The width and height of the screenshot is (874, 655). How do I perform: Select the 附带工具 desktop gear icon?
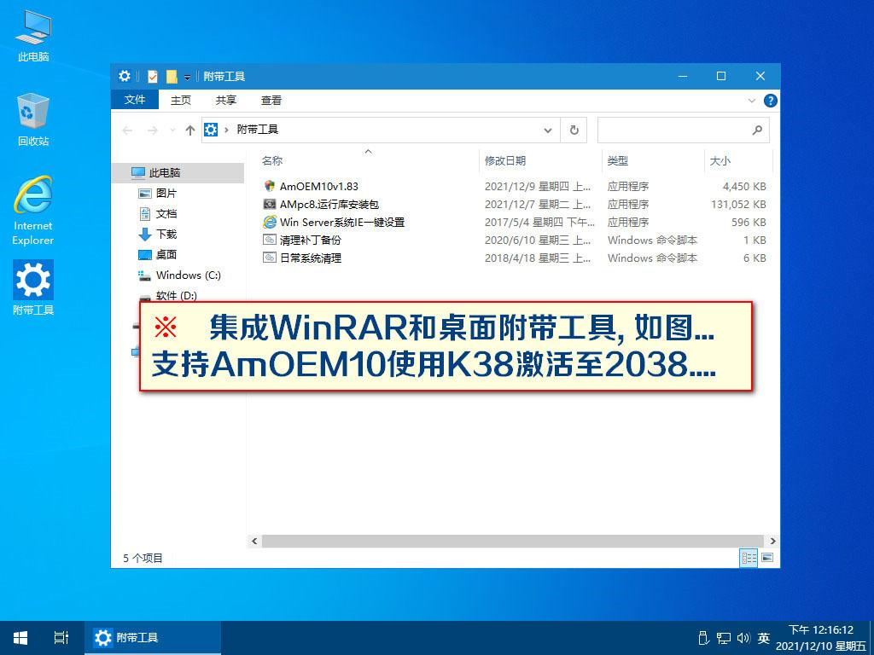[33, 287]
